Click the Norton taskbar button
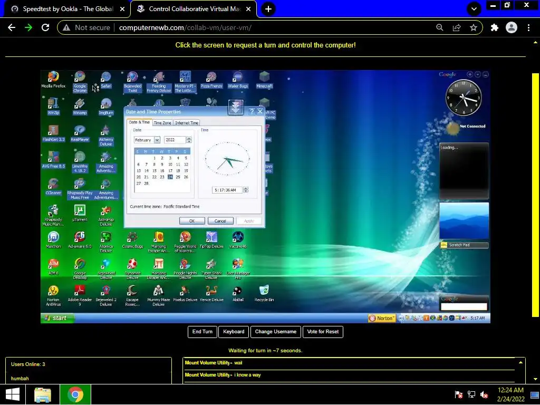Screen dimensions: 540x405 [382, 318]
